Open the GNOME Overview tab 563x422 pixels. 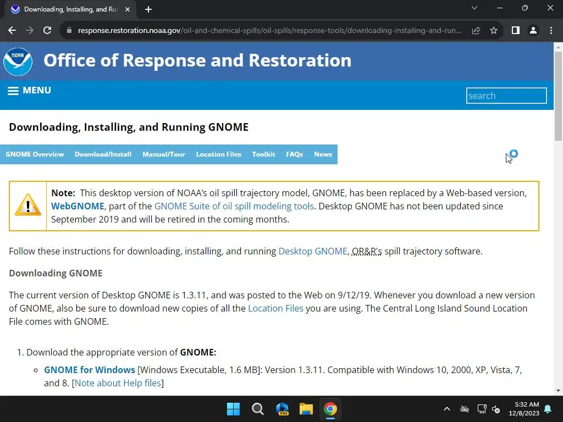pos(35,154)
